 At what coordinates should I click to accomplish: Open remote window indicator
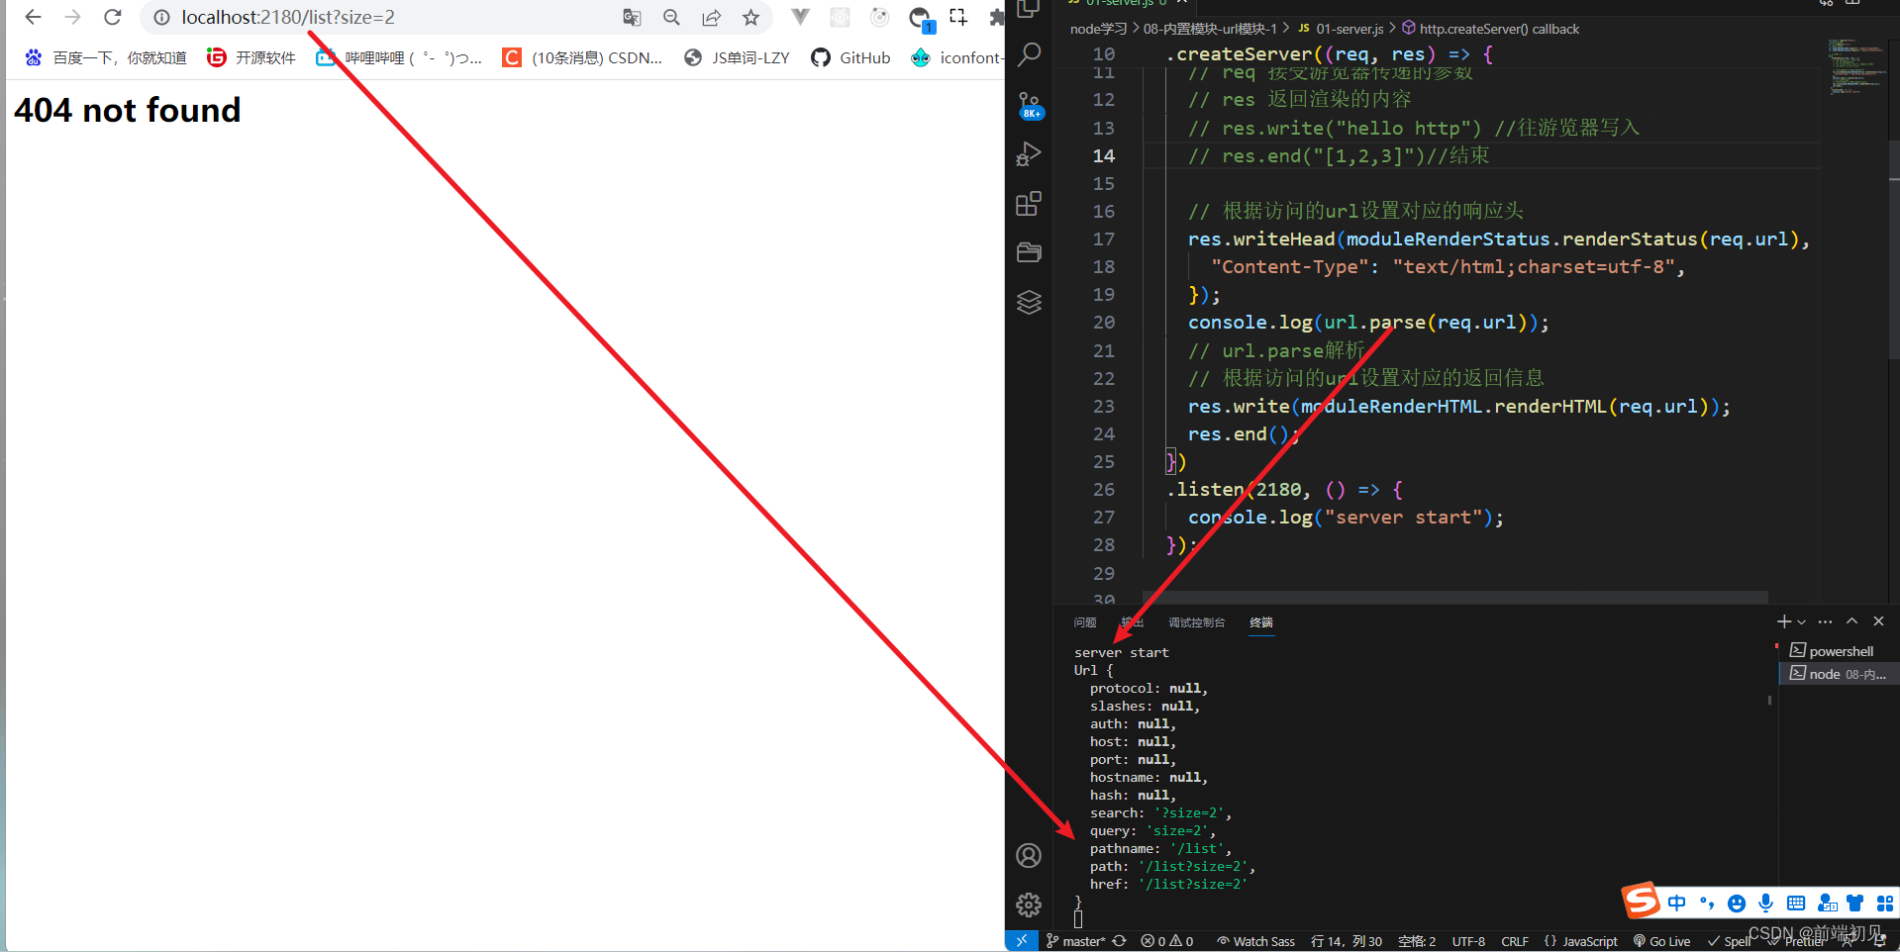coord(1022,941)
